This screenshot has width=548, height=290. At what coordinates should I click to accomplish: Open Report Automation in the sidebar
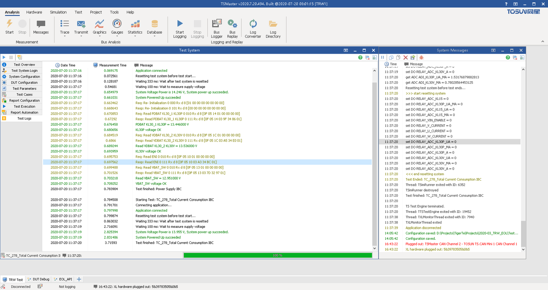click(22, 113)
